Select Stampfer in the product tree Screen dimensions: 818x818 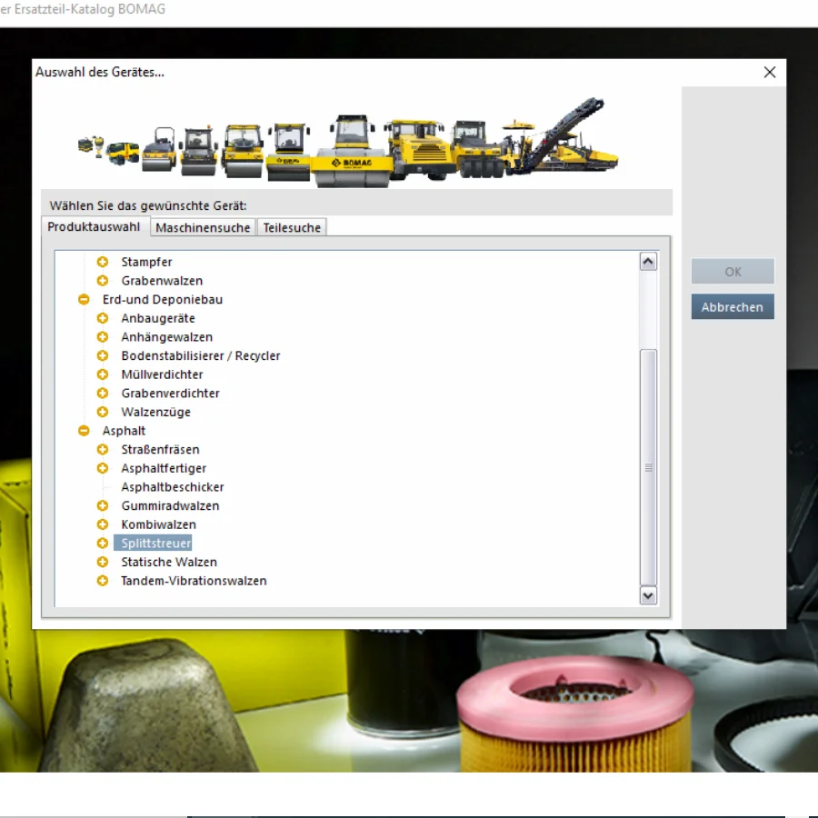(x=146, y=262)
